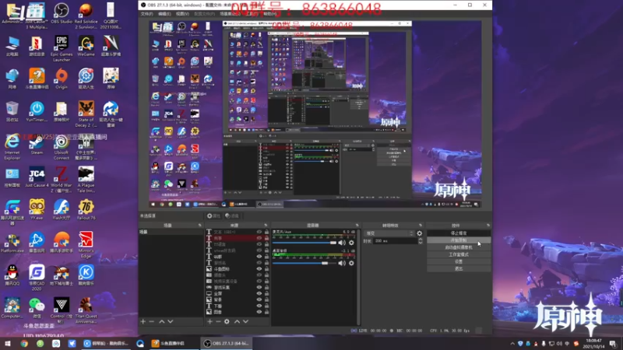Hide the 斗鱼图标 source with its eye
The image size is (623, 350).
tap(259, 269)
